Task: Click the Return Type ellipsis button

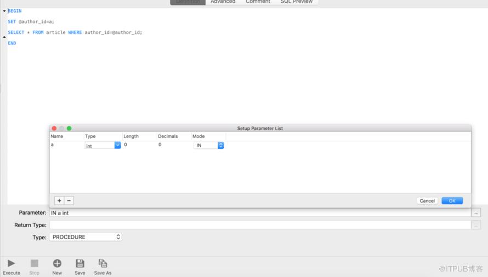Action: click(476, 225)
